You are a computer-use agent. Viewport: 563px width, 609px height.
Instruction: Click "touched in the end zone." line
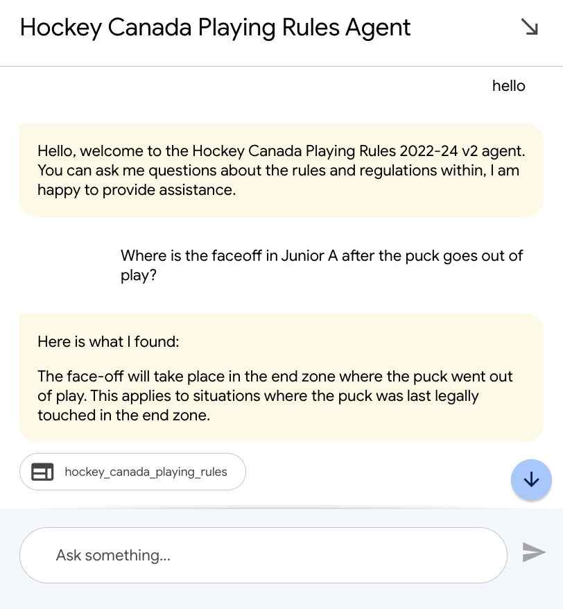(124, 415)
